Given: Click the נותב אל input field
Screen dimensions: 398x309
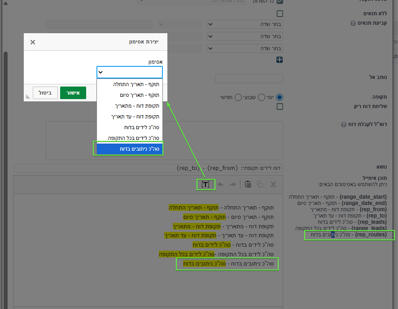Looking at the screenshot, I should [x=249, y=78].
